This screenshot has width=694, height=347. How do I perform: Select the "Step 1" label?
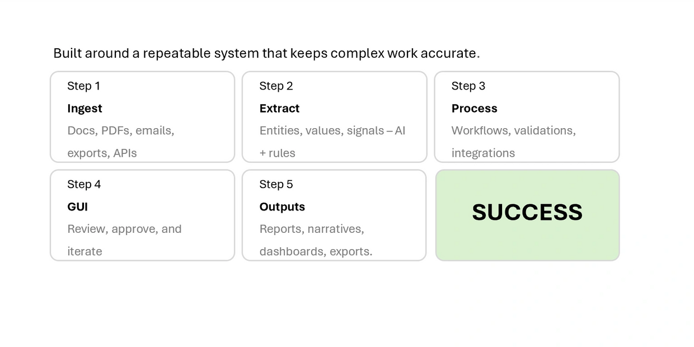(x=83, y=86)
